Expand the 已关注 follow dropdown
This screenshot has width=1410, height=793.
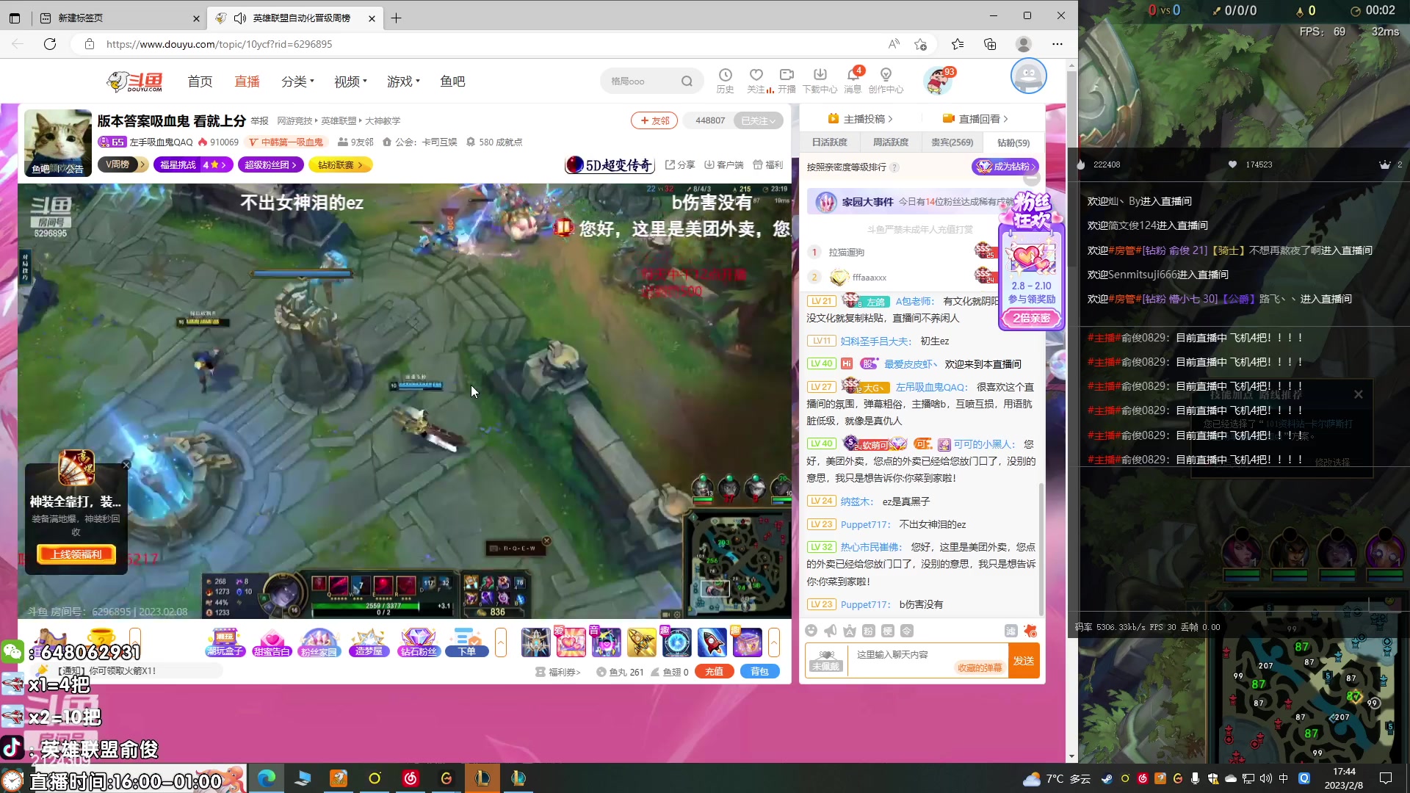tap(759, 120)
